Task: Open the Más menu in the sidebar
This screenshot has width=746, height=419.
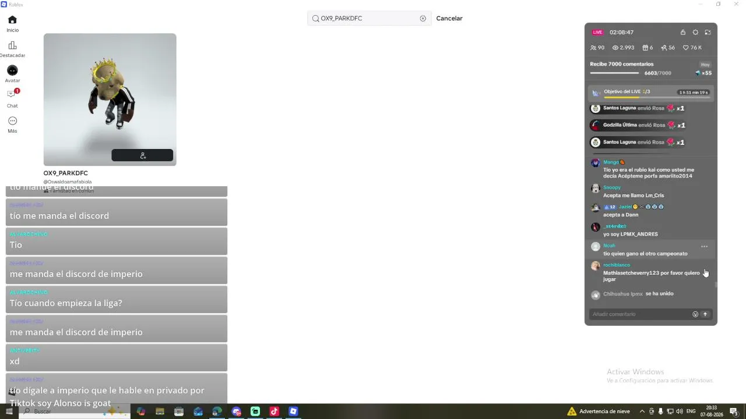Action: (12, 125)
